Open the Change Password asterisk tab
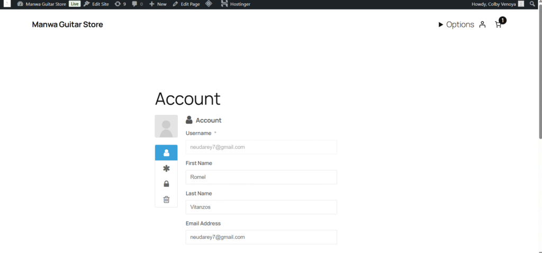The width and height of the screenshot is (542, 253). coord(166,168)
